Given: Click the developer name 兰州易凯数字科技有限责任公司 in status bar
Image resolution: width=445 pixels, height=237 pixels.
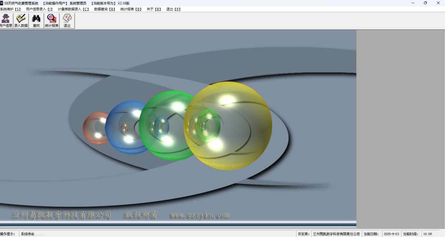Looking at the screenshot, I should [x=336, y=234].
